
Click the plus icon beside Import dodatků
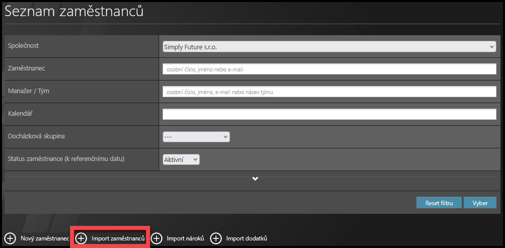click(216, 238)
